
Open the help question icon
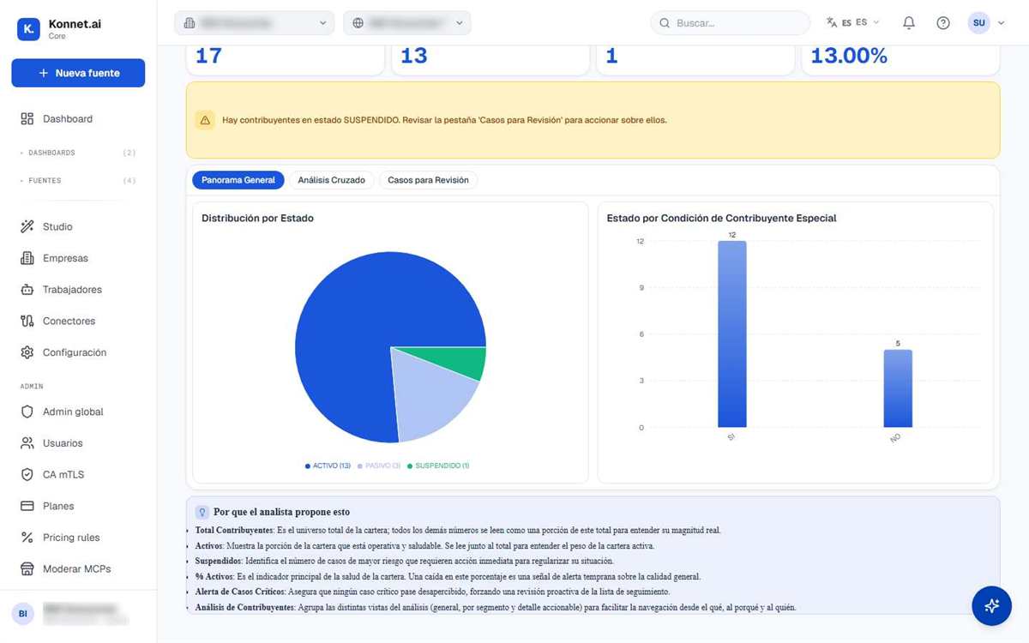[x=943, y=23]
